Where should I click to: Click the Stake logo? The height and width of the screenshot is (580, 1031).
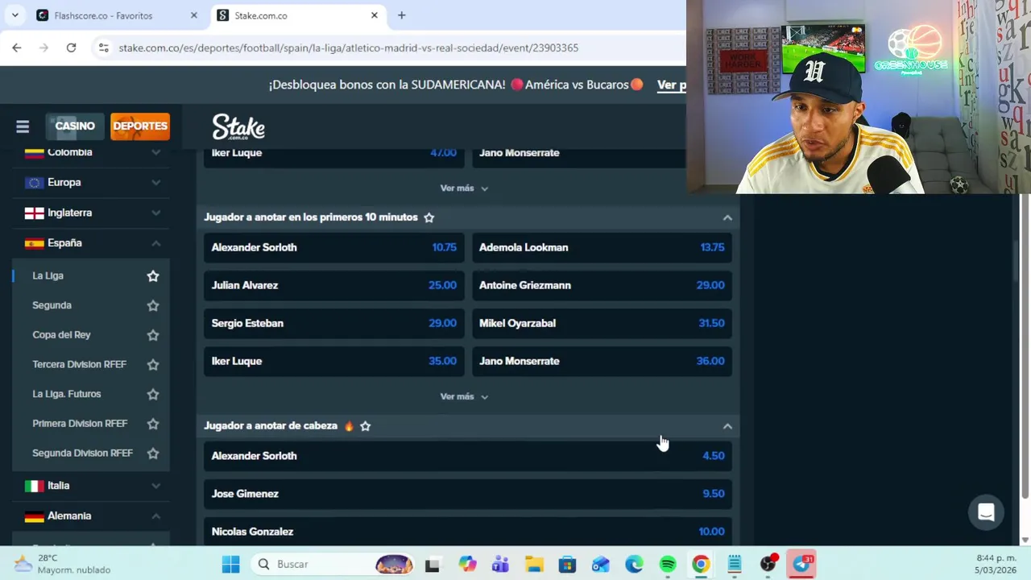(x=238, y=126)
